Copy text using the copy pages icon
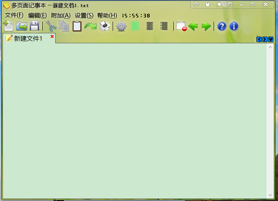This screenshot has height=201, width=278. coord(64,26)
